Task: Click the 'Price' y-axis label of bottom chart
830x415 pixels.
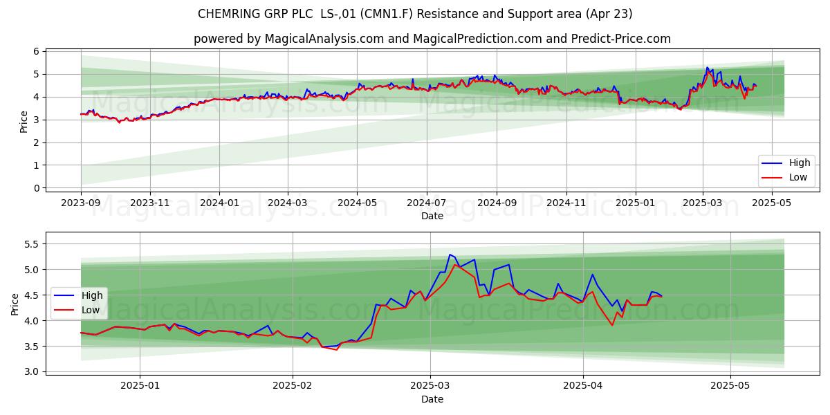Action: [x=15, y=304]
